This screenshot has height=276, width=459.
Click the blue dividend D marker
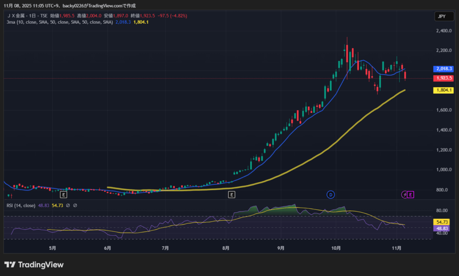(x=331, y=195)
